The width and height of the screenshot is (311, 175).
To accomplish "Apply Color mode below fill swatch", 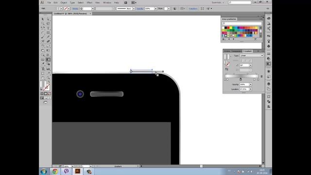I will 42,93.
